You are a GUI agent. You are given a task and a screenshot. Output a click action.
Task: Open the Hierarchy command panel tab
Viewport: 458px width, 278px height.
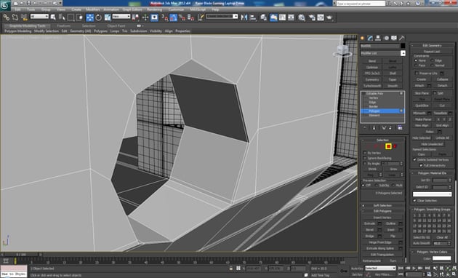378,38
